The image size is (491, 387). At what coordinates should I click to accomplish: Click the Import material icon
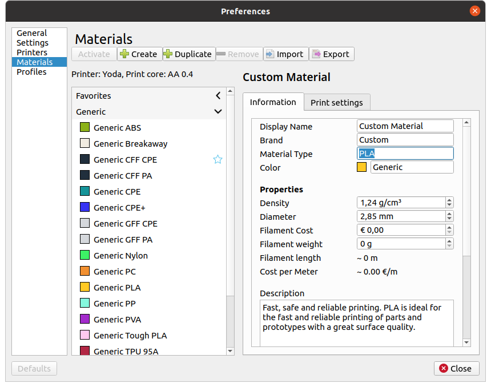point(270,54)
